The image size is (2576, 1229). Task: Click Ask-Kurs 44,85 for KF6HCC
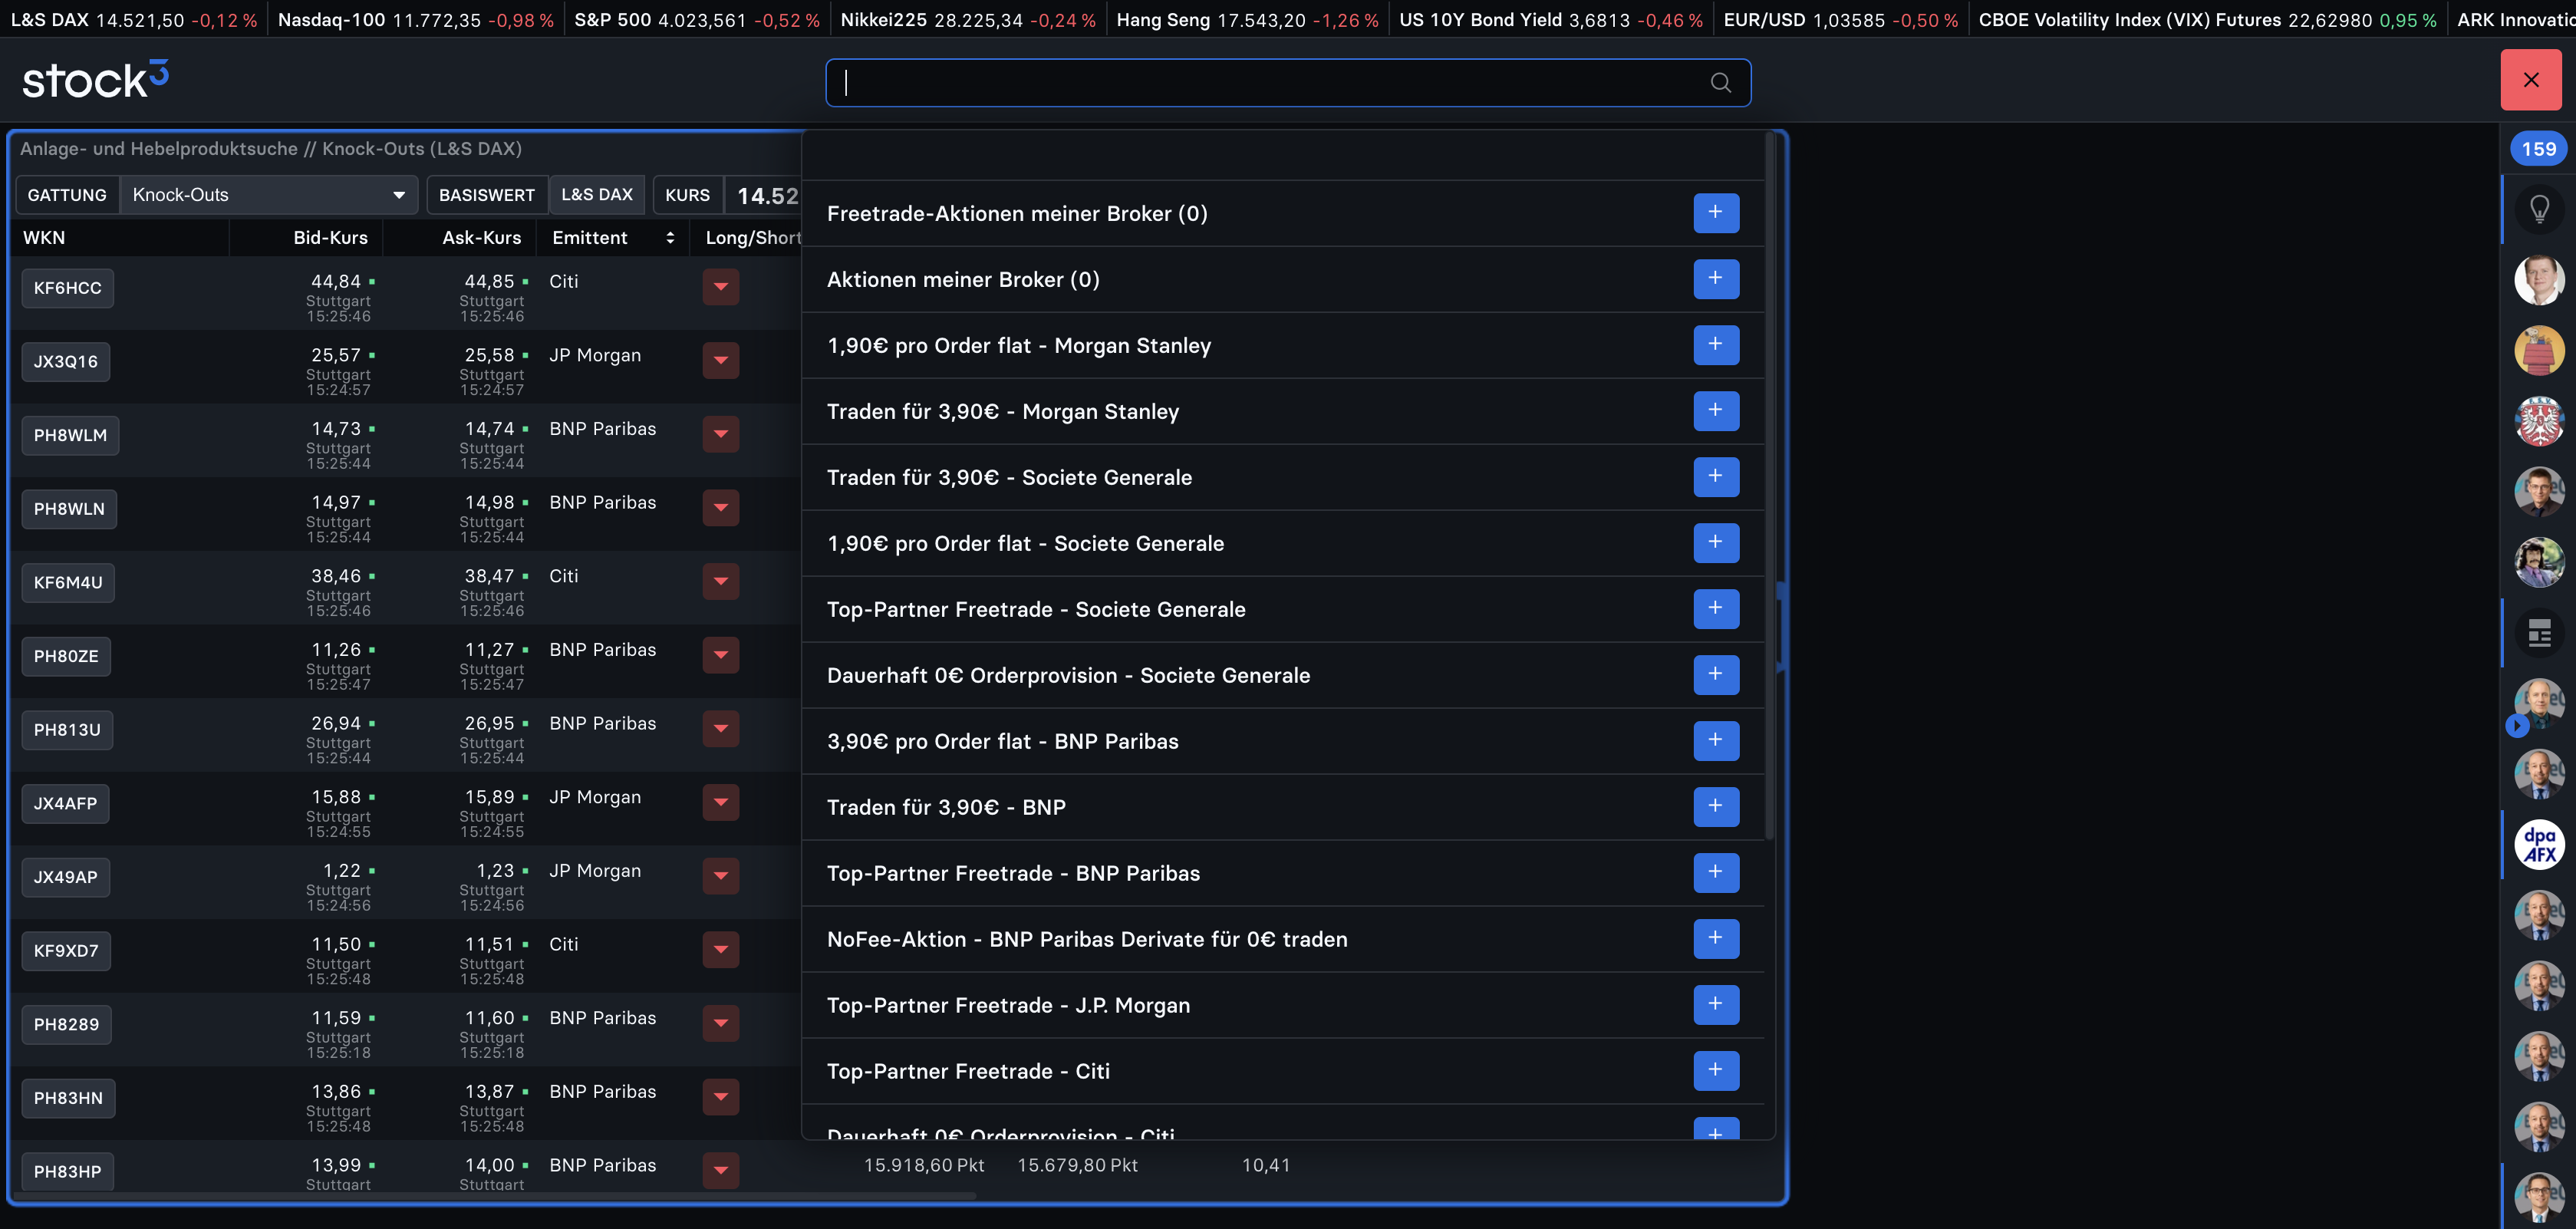[x=489, y=282]
